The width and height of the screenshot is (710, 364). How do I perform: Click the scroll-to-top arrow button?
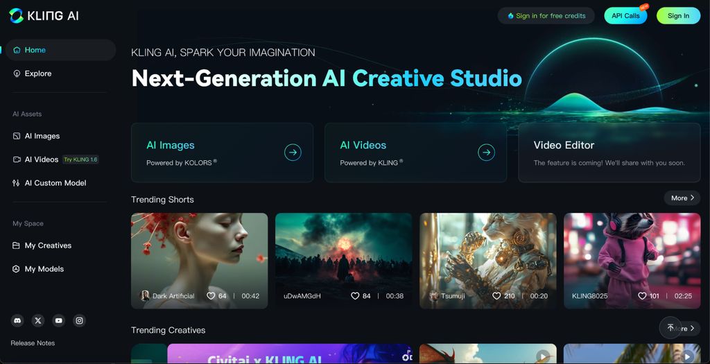tap(670, 328)
